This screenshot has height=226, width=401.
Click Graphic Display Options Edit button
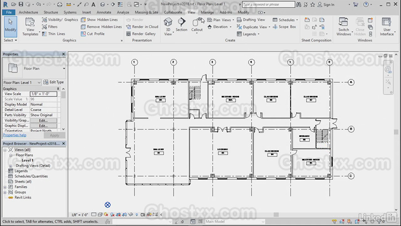click(x=43, y=126)
